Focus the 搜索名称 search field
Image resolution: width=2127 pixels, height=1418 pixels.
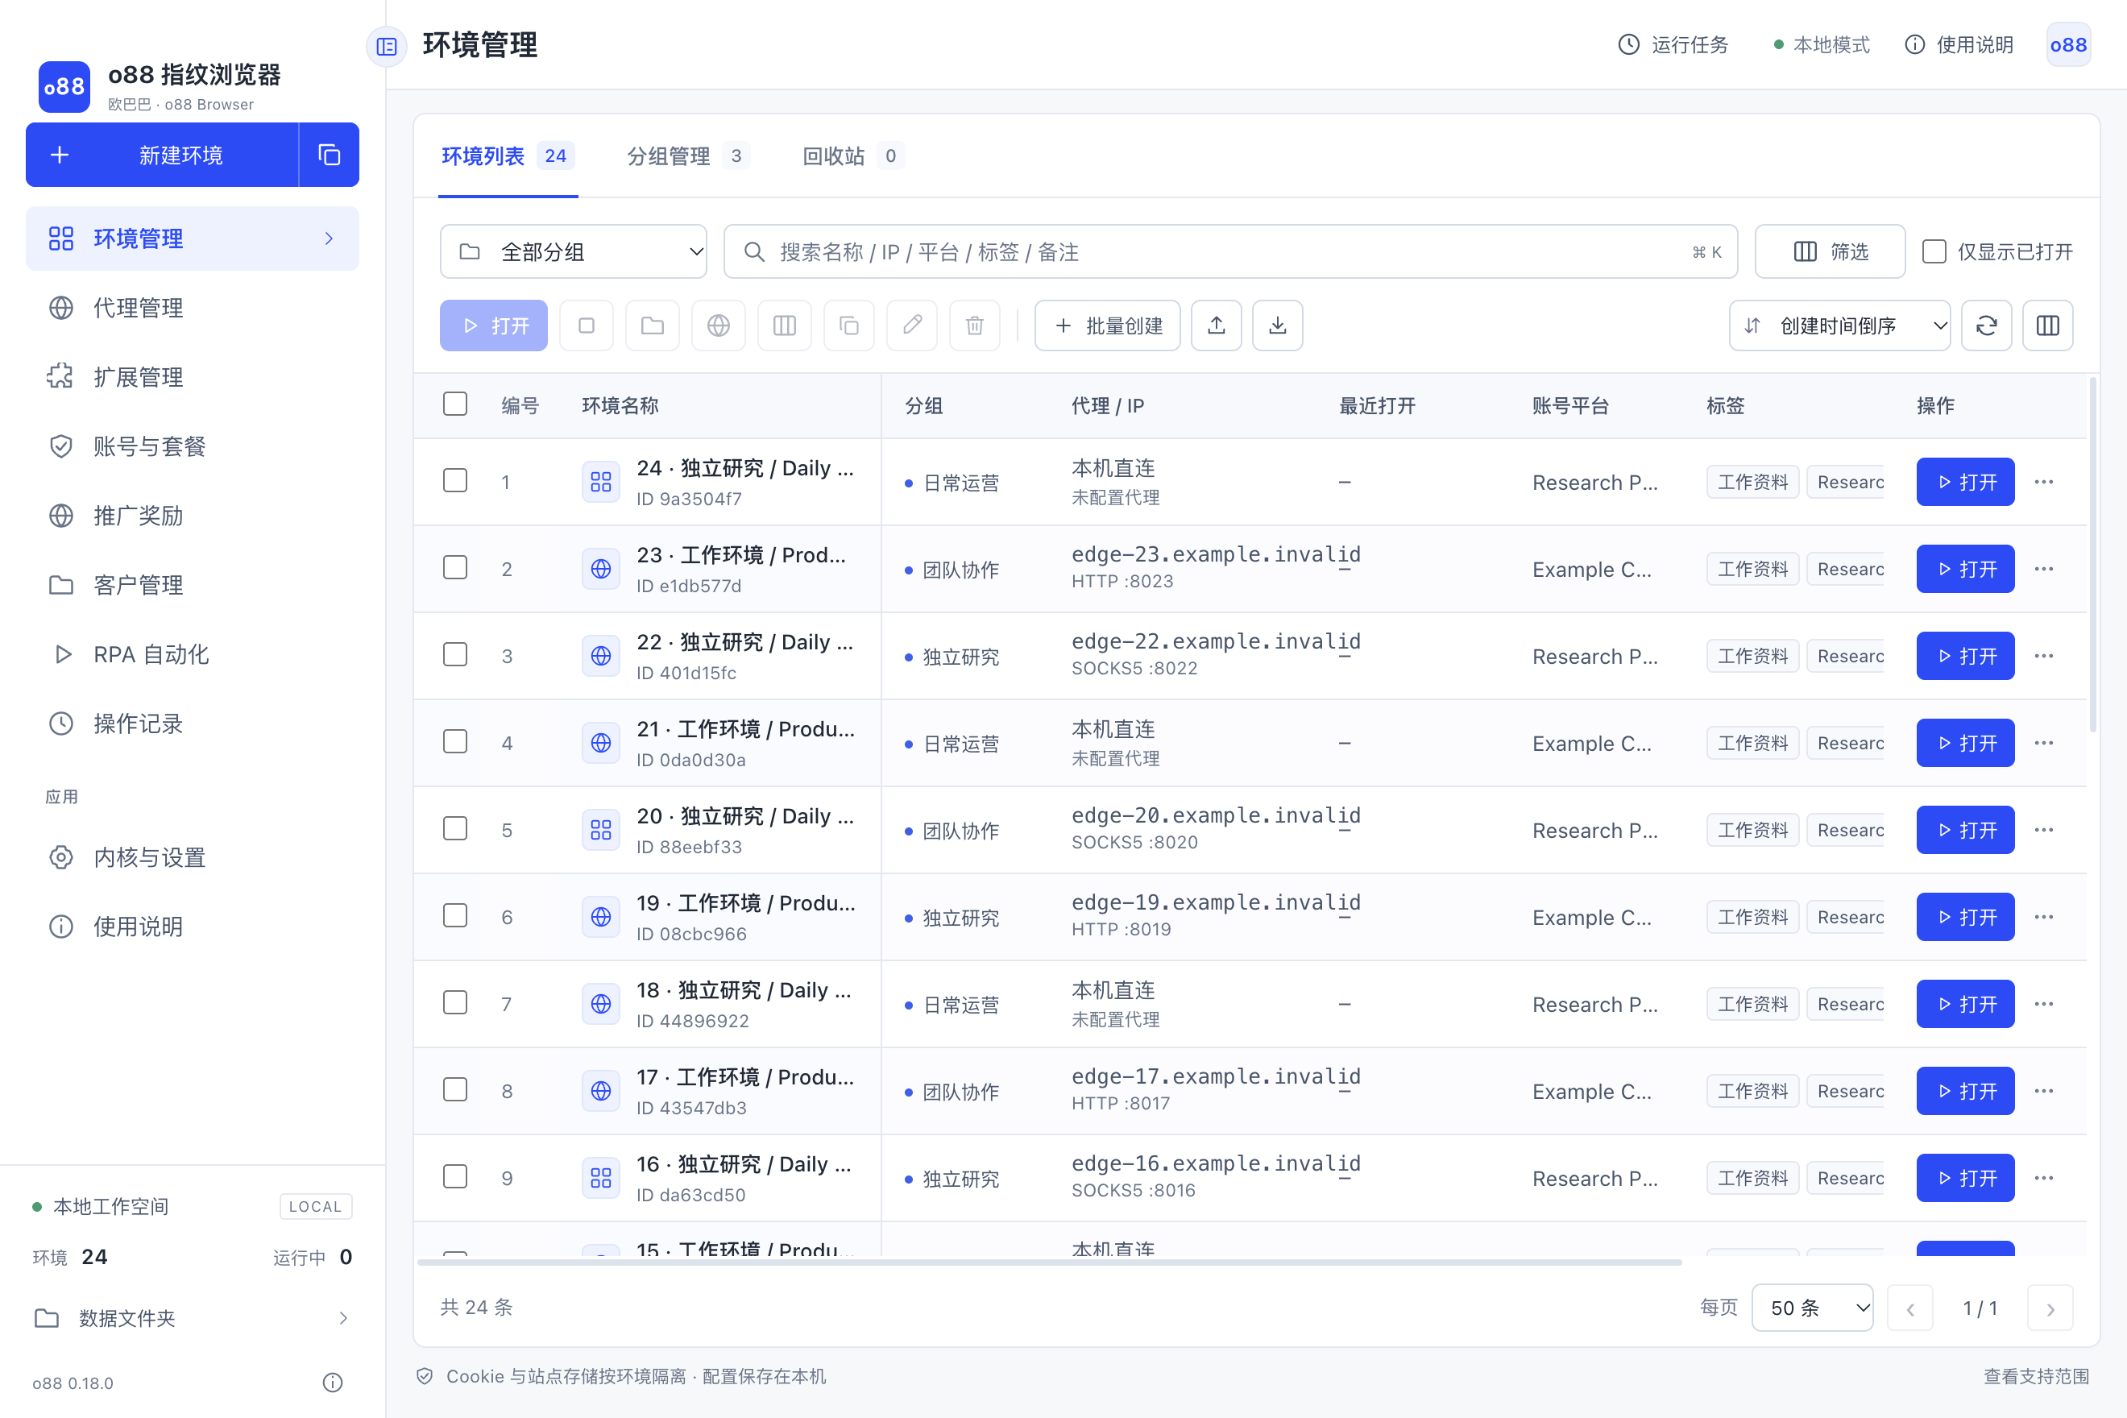(x=1230, y=251)
